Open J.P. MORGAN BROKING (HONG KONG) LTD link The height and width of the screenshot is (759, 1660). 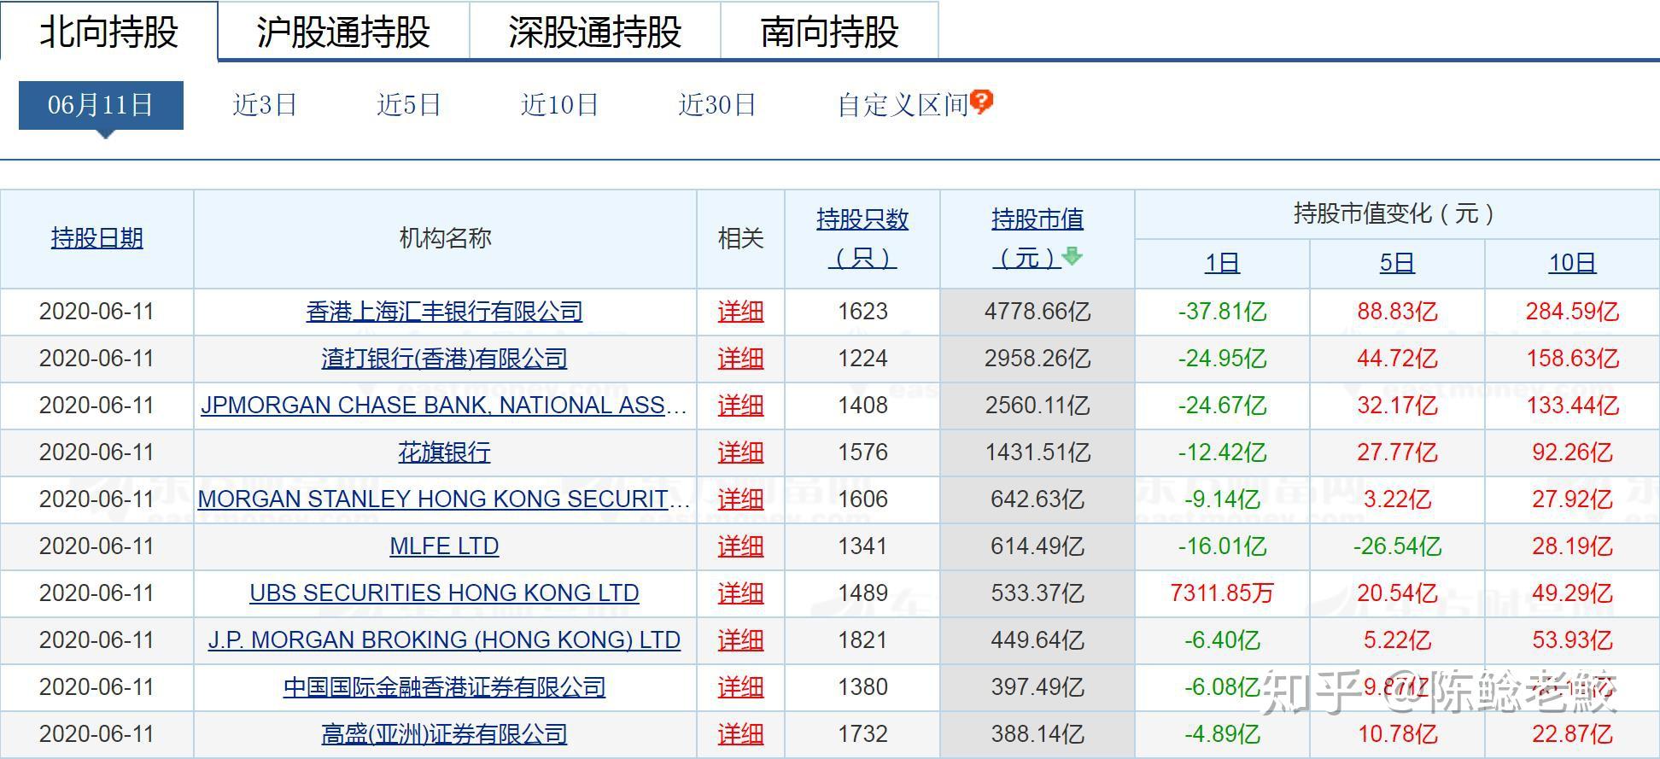(x=444, y=640)
